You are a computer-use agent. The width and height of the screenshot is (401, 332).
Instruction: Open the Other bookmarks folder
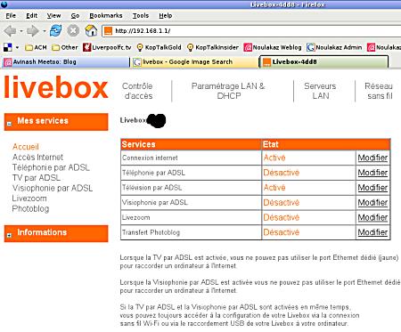click(65, 47)
